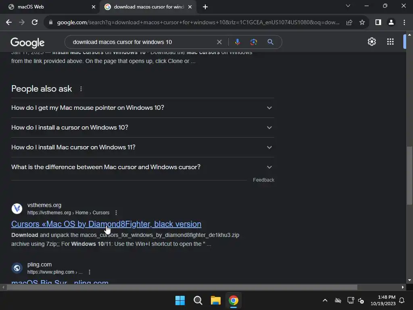Search by image with the Lens icon
Screen dimensions: 413x310
coord(254,42)
